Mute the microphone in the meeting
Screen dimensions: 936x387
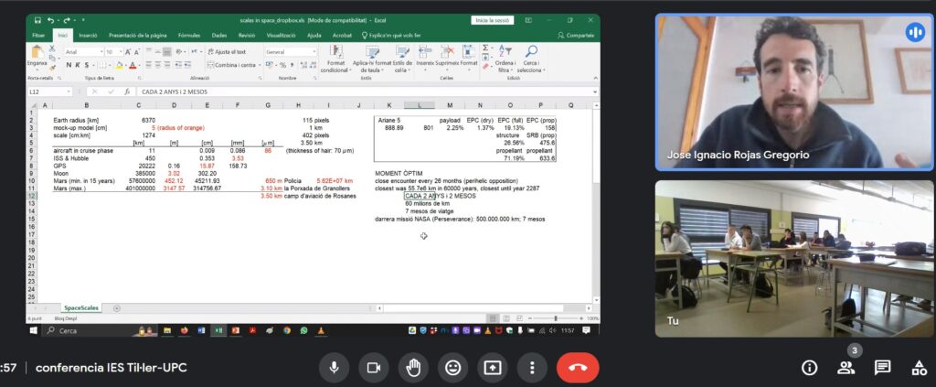pyautogui.click(x=334, y=367)
